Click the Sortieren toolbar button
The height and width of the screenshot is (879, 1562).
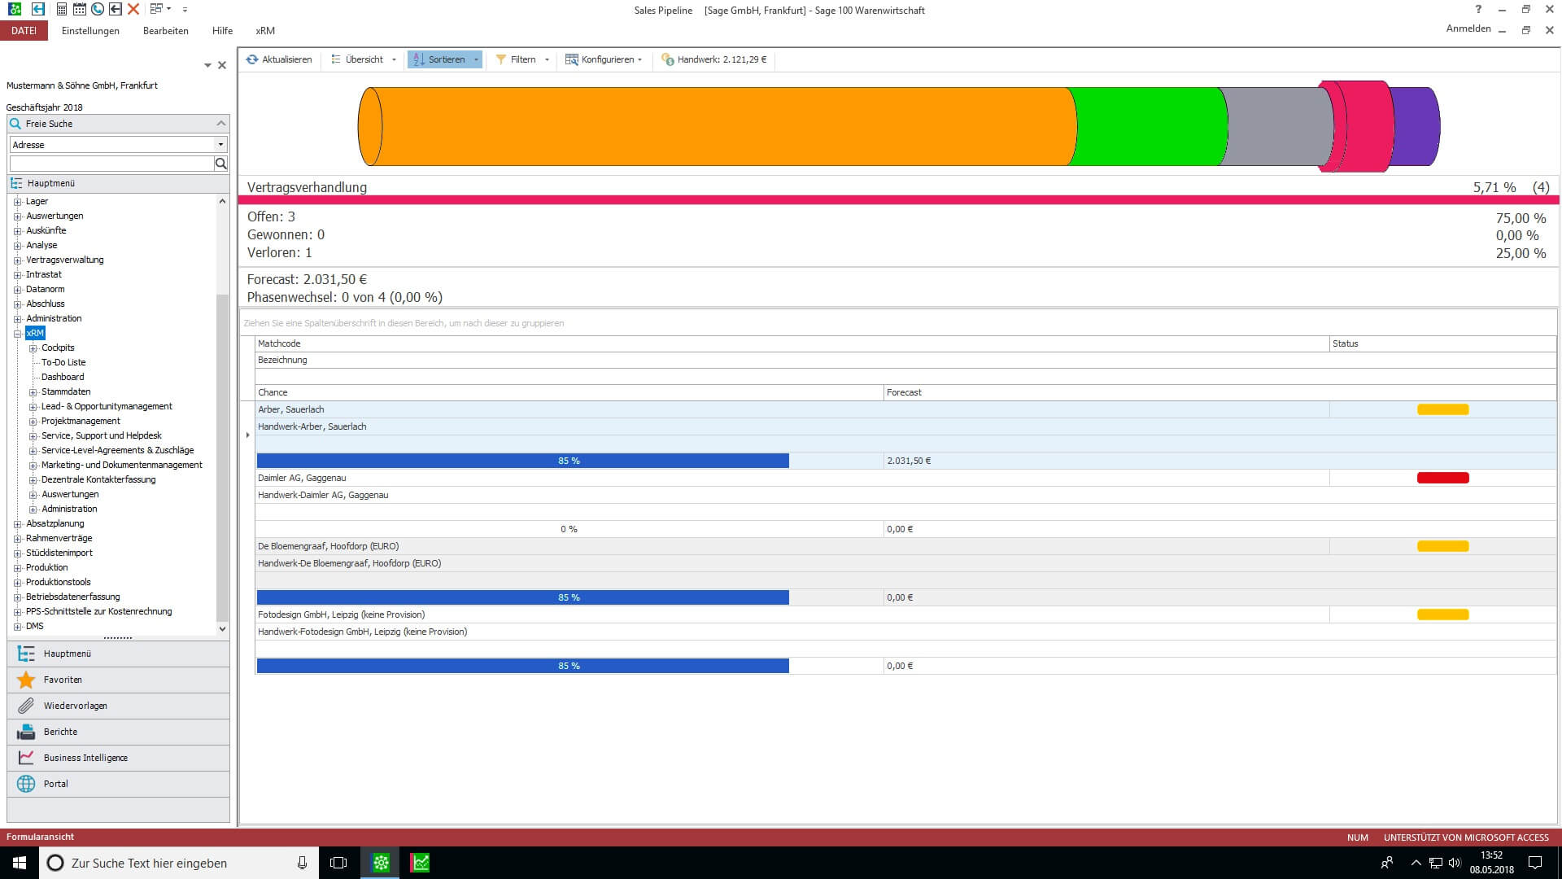(x=445, y=59)
